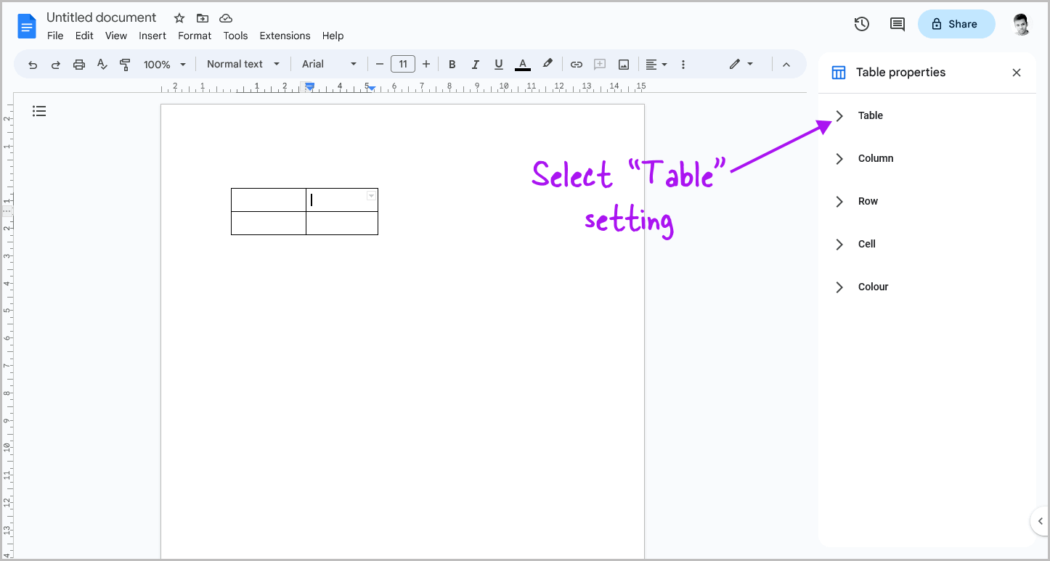Open the Extensions menu
1050x561 pixels.
click(285, 36)
